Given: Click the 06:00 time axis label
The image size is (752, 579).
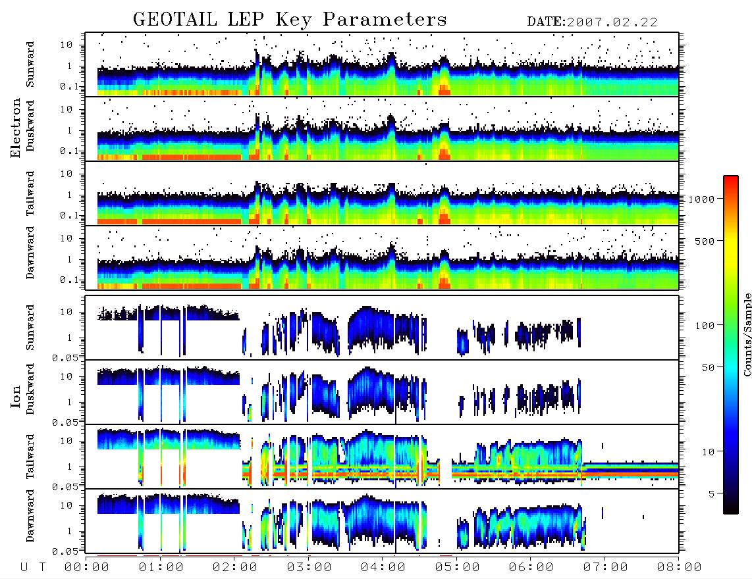Looking at the screenshot, I should coord(531,567).
